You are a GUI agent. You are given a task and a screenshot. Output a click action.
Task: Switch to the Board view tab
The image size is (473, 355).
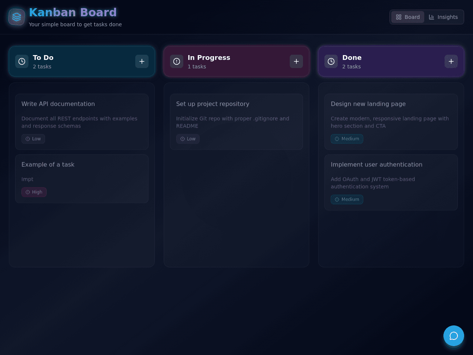[408, 17]
